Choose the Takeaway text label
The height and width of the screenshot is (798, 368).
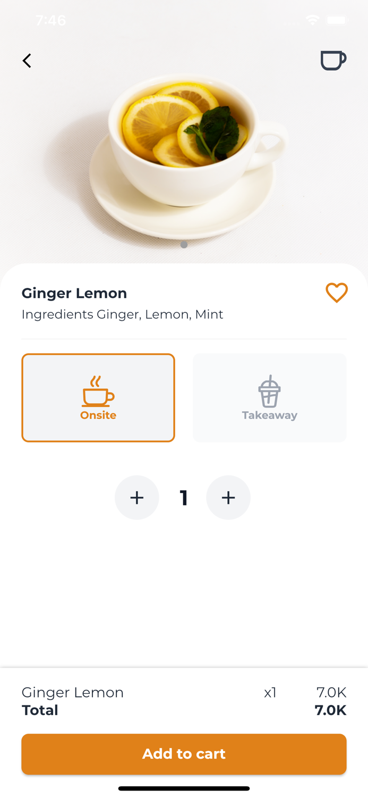[269, 415]
